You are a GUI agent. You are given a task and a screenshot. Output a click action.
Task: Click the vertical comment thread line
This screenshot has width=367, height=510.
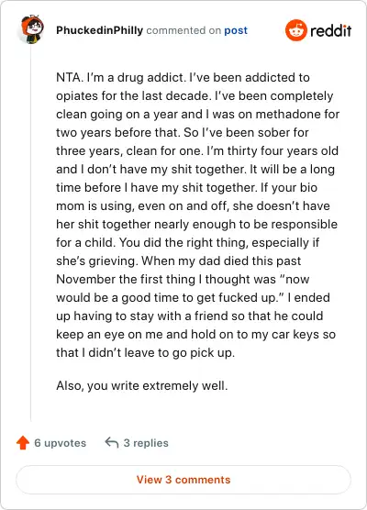tap(31, 234)
